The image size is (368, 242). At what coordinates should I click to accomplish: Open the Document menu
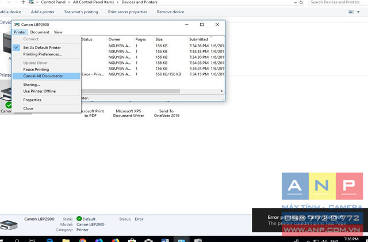click(x=40, y=32)
